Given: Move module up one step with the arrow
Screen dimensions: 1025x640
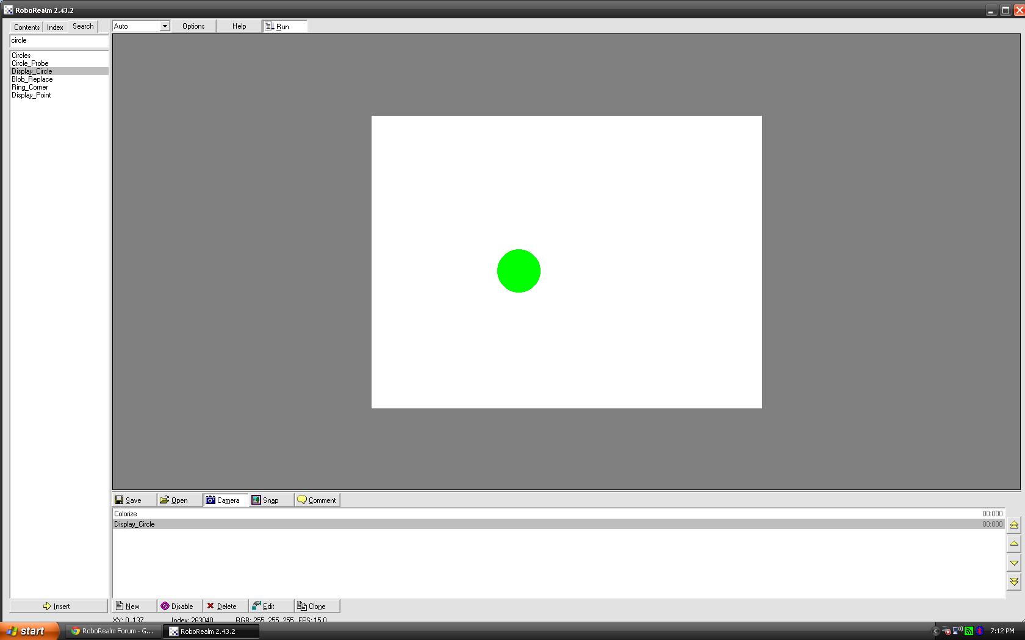Looking at the screenshot, I should pos(1014,544).
